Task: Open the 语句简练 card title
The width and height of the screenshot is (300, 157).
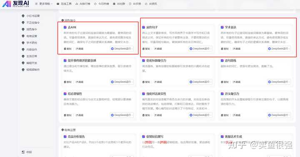Action: (230, 60)
